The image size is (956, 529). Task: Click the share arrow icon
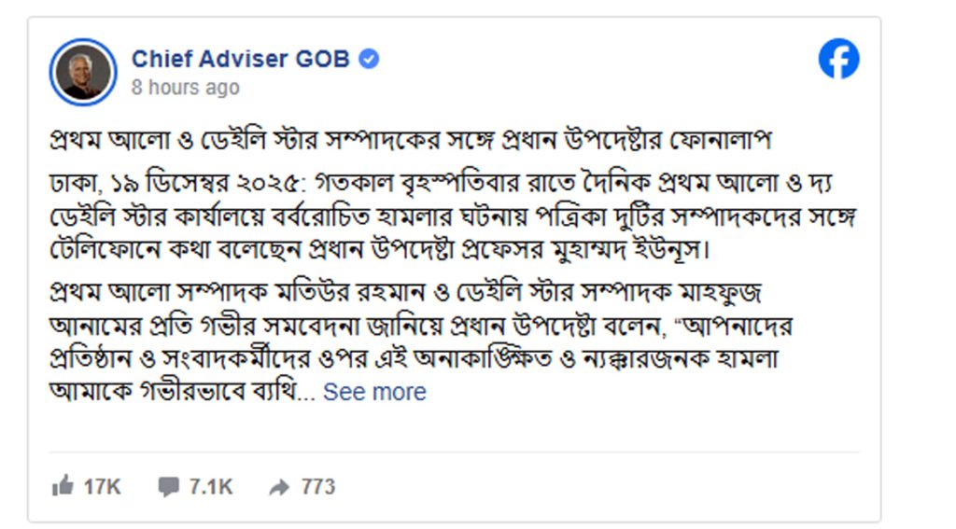pos(278,486)
